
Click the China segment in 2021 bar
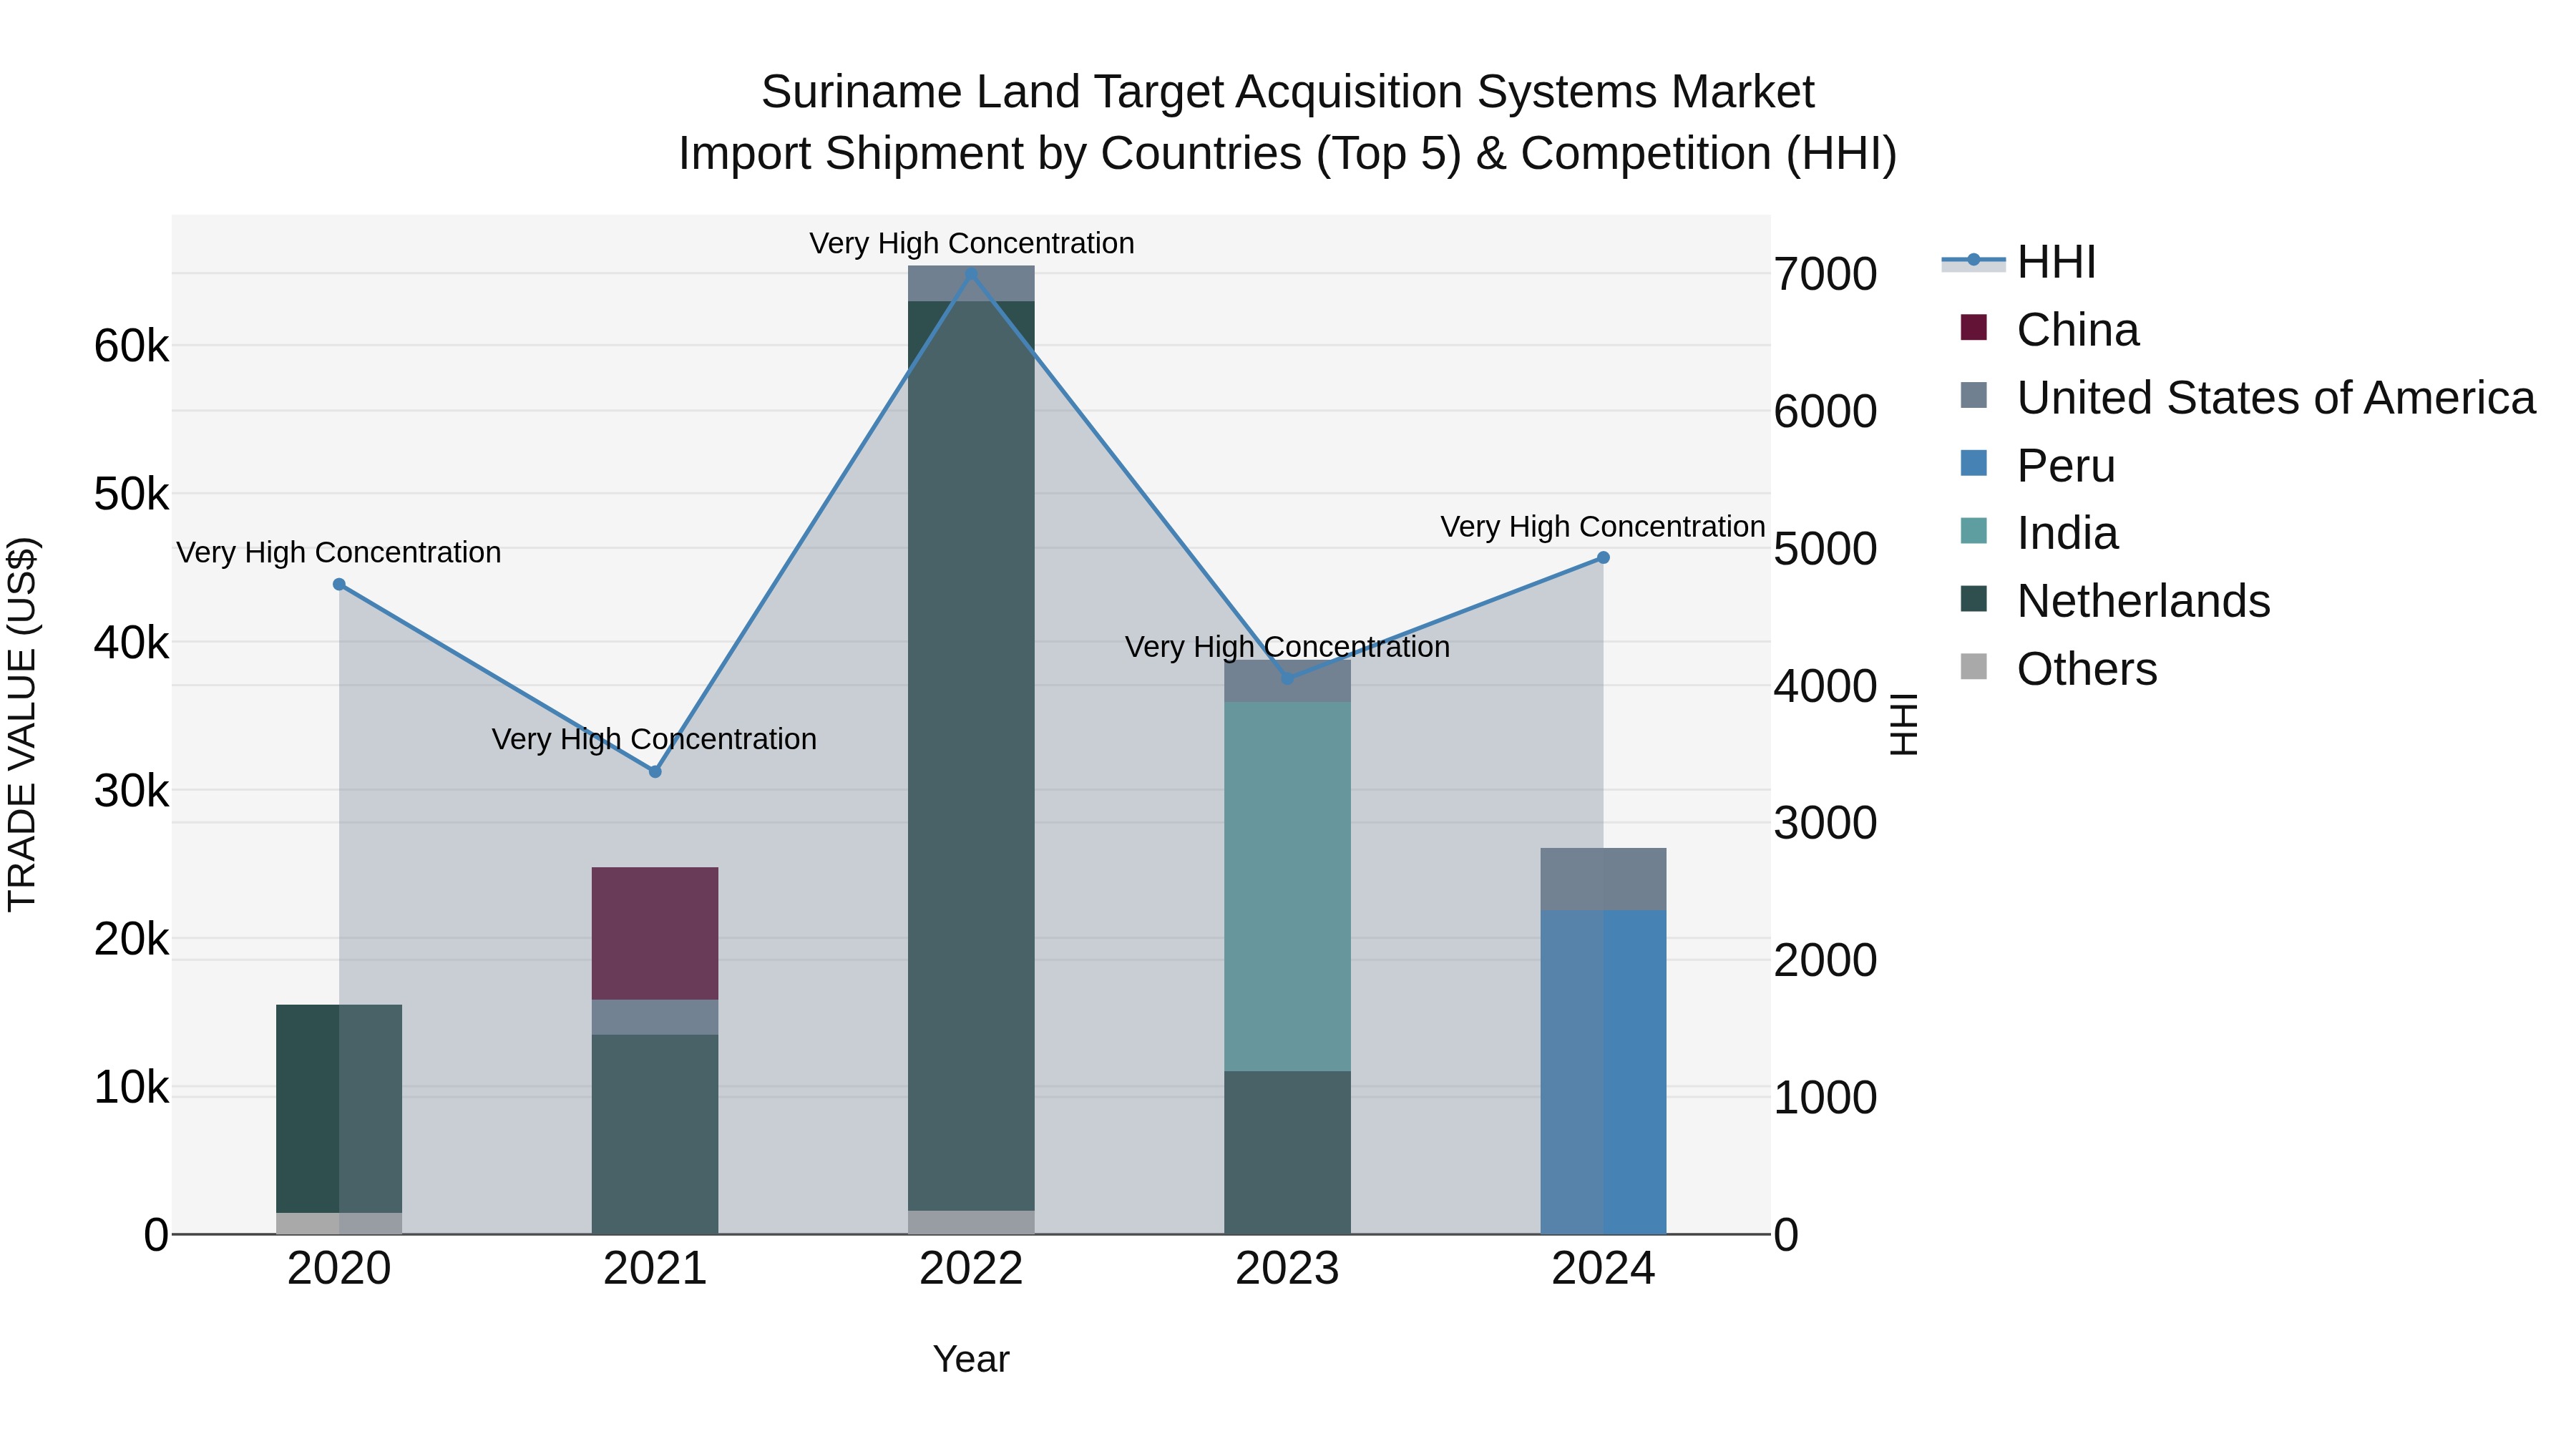pyautogui.click(x=655, y=934)
